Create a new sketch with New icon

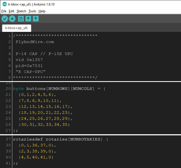[21, 19]
